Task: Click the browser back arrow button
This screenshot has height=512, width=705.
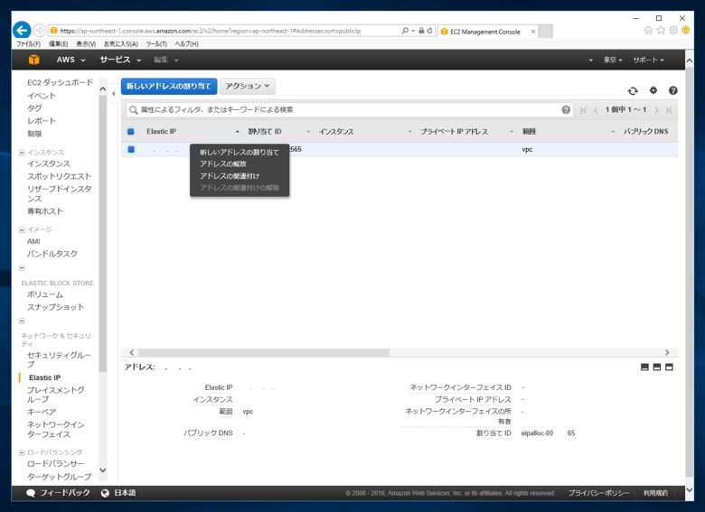Action: [x=22, y=30]
